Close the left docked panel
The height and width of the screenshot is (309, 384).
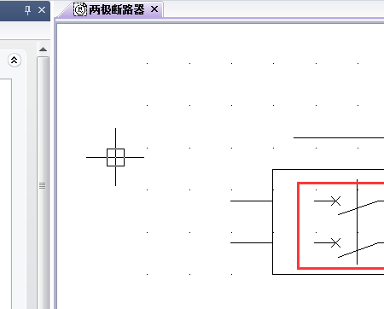[x=42, y=10]
